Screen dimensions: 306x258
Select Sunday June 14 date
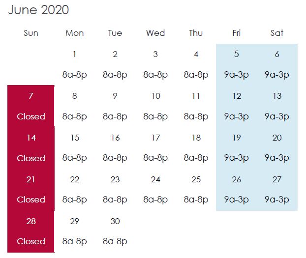click(31, 138)
